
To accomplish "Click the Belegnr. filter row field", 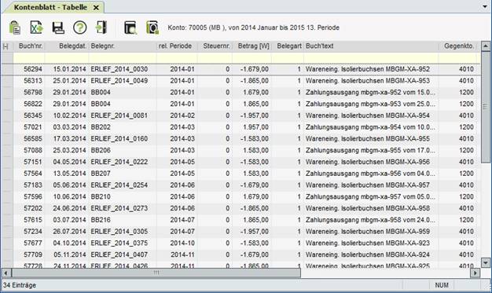I will pos(123,58).
